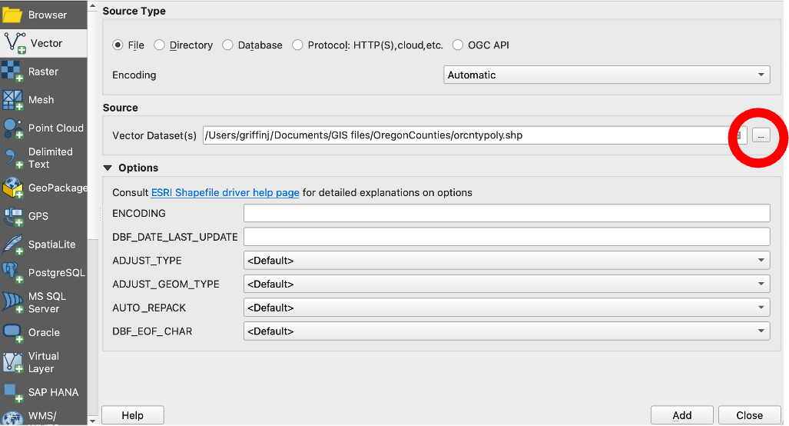This screenshot has height=426, width=789.
Task: Open the SpatiaLite source icon
Action: [x=13, y=245]
